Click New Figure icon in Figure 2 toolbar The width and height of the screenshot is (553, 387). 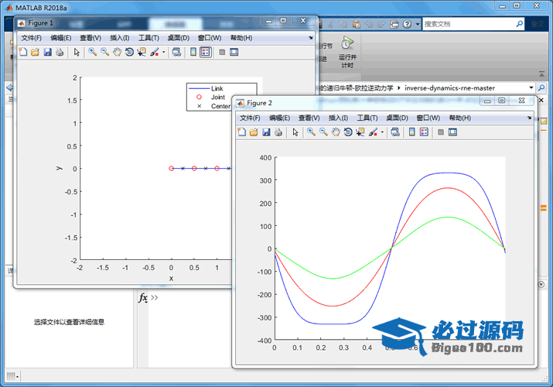click(241, 132)
